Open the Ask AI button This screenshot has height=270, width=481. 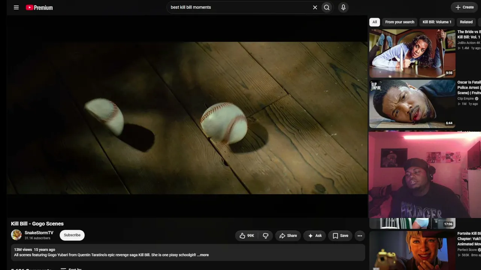315,235
